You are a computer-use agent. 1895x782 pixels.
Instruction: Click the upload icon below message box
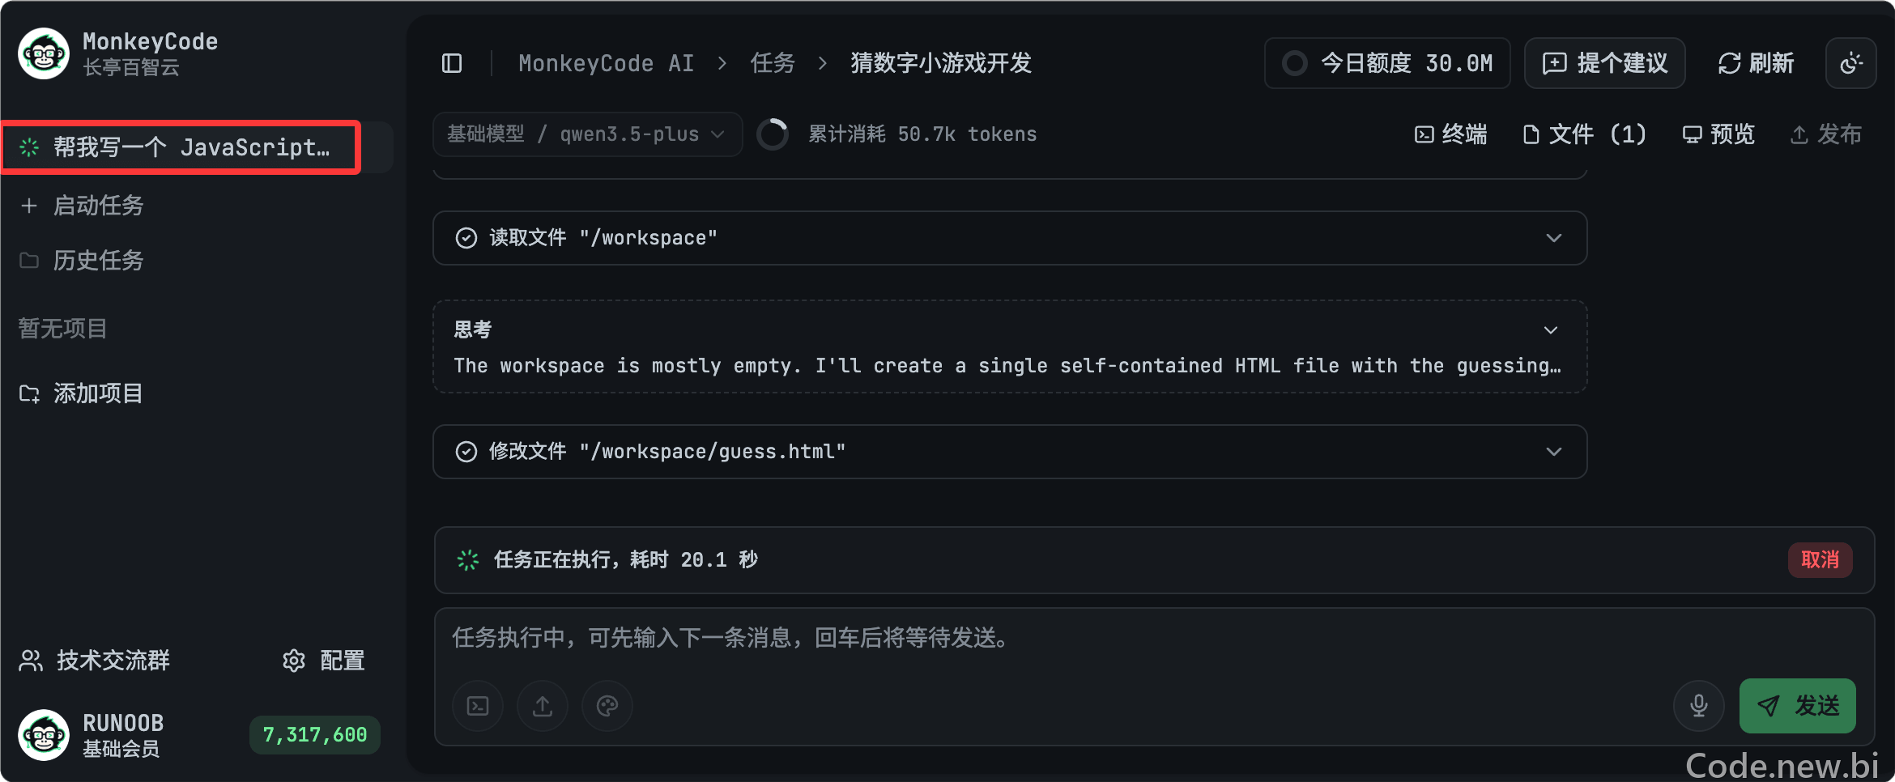543,706
